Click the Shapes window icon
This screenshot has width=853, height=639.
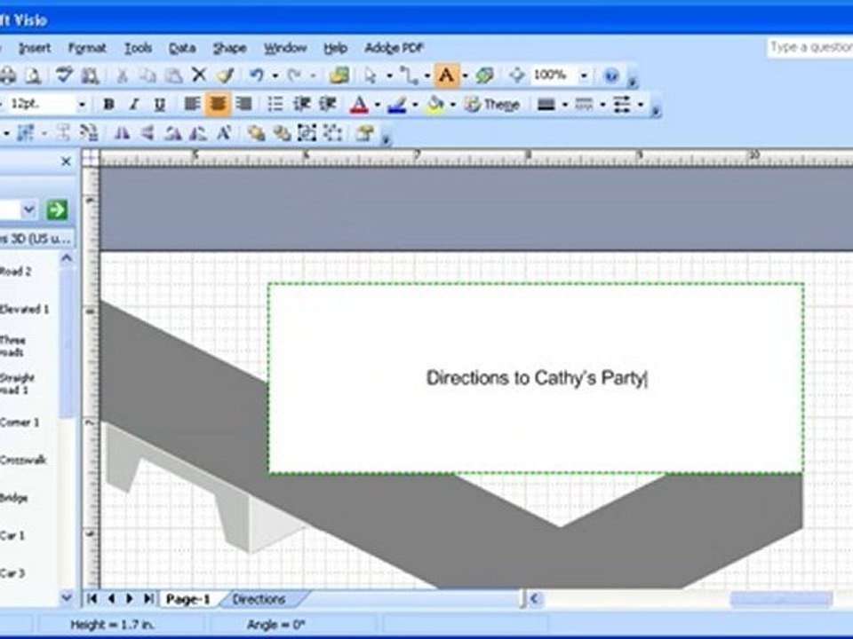[339, 75]
